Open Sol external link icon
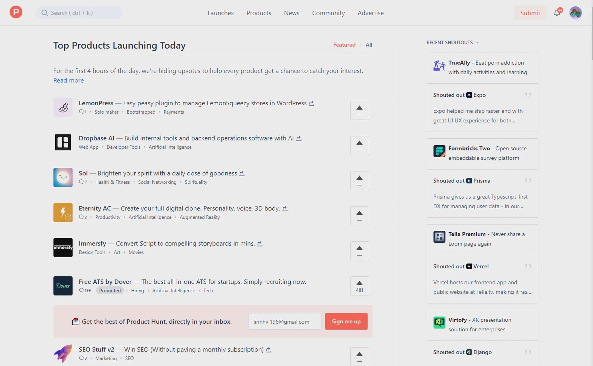 242,174
